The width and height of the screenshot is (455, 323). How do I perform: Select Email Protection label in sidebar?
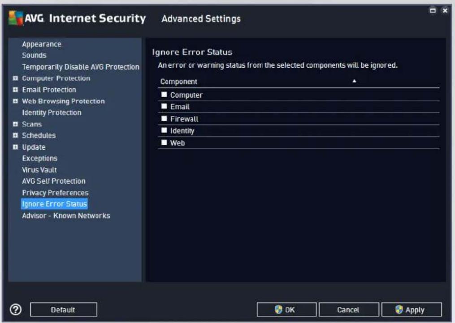49,90
